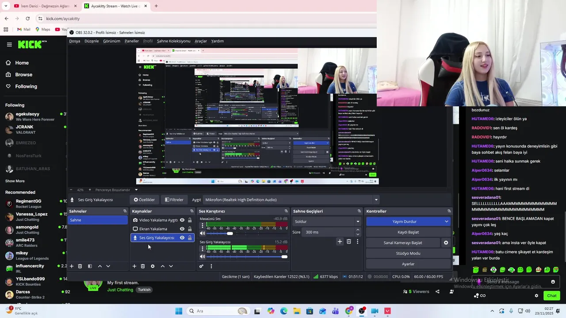Open advanced audio properties gears icon
Viewport: 566px width, 318px height.
(201, 266)
